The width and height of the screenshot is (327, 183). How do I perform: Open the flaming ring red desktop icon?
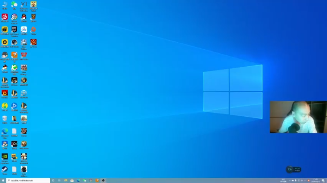pyautogui.click(x=4, y=94)
